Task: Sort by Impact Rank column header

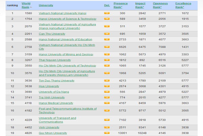Action: (140, 5)
